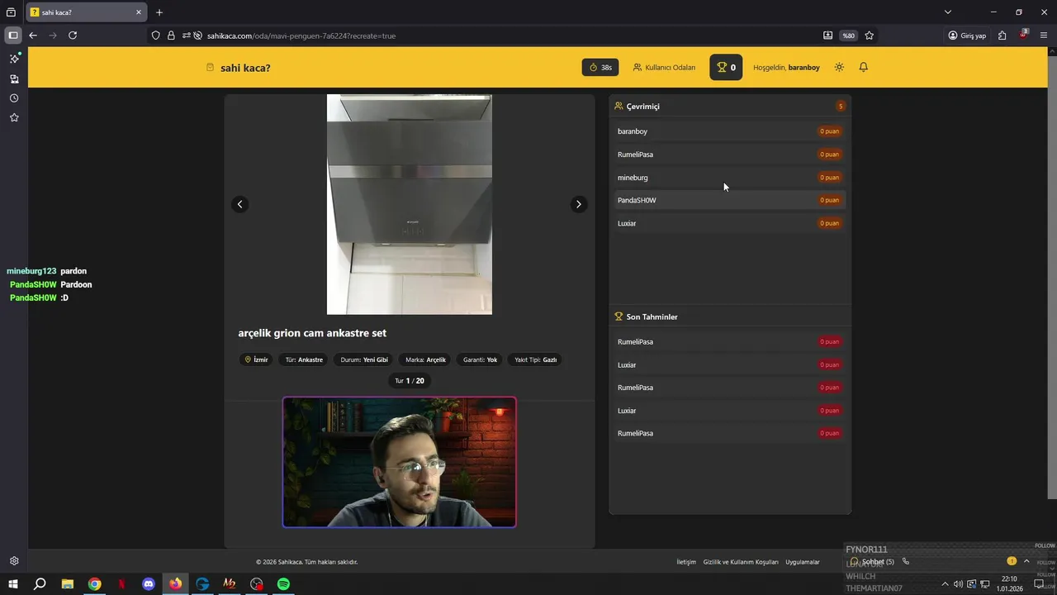Click the install app icon in address bar
The height and width of the screenshot is (595, 1057).
pyautogui.click(x=827, y=36)
